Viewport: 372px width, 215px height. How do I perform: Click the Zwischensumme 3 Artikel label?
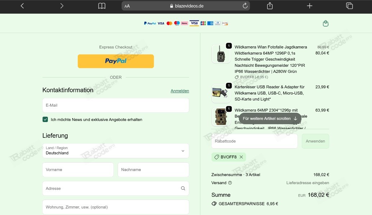click(x=236, y=175)
